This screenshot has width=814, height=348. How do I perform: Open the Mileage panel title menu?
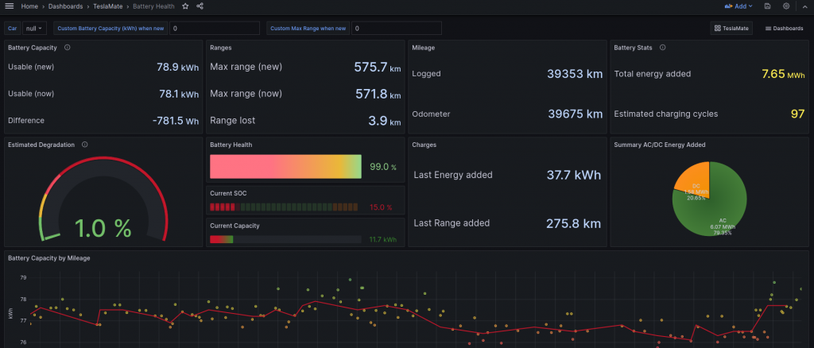click(423, 47)
